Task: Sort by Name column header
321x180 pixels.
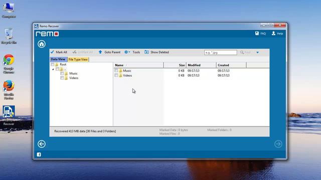Action: (138, 65)
